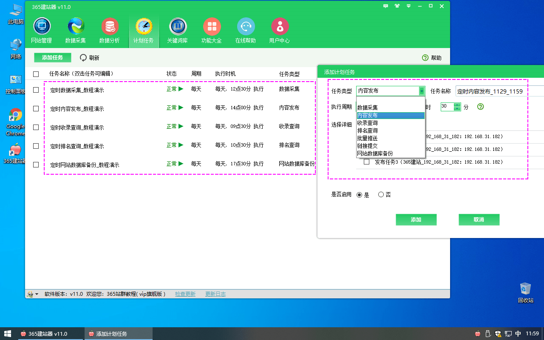544x340 pixels.
Task: Open the Recycle Bin 回收站 desktop icon
Action: (526, 292)
